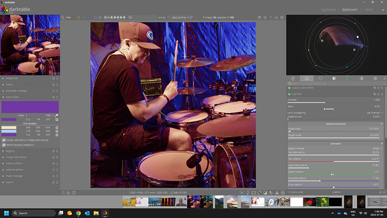This screenshot has height=218, width=387.
Task: Open the color modules group tab
Action: pos(348,78)
